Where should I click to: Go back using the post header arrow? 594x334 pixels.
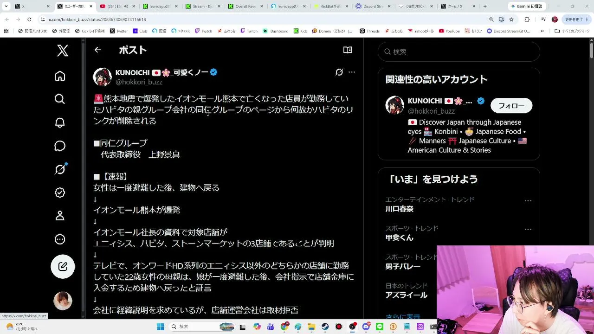click(x=97, y=50)
